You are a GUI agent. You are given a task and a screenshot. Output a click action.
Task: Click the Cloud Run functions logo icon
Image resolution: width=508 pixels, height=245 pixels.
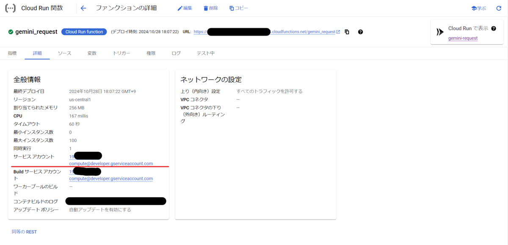click(10, 8)
